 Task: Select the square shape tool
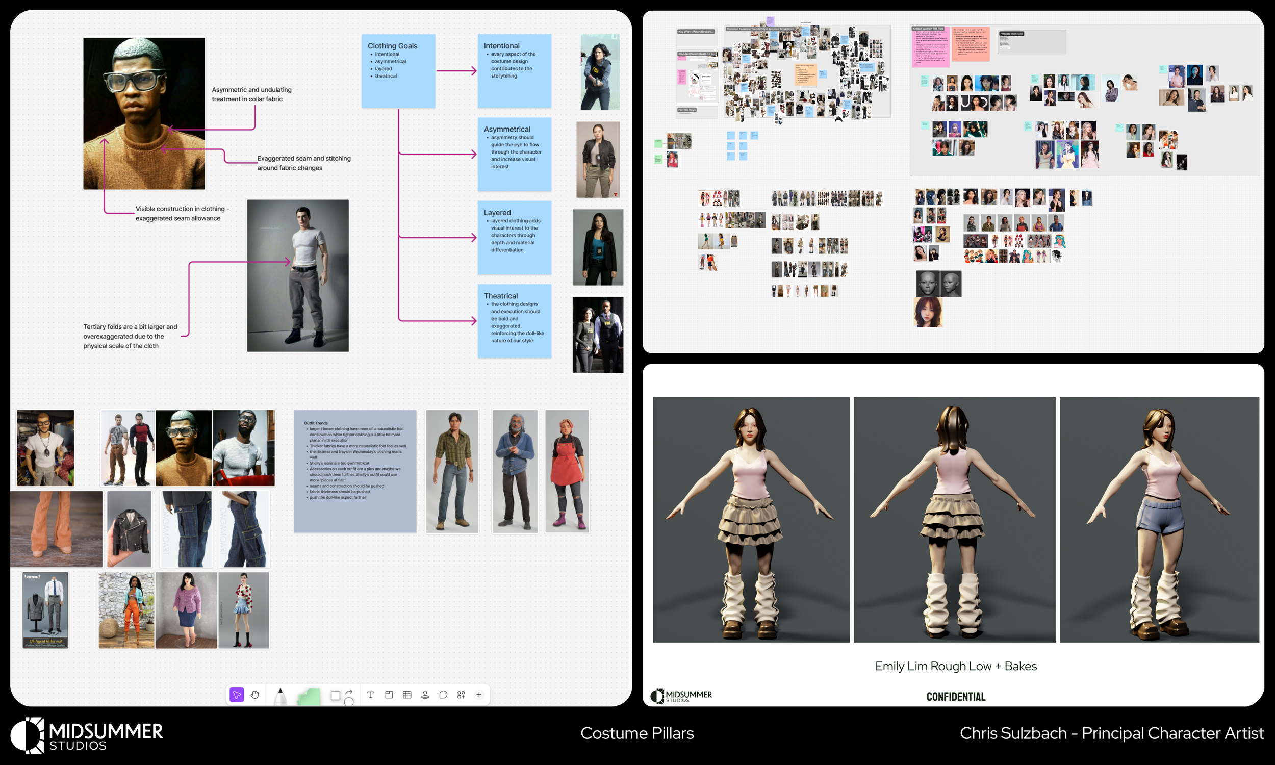[335, 696]
